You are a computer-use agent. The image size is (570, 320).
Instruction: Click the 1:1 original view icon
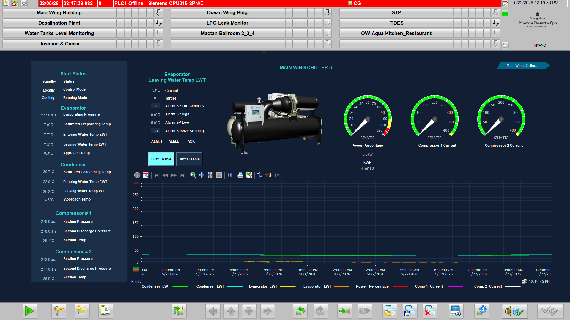pyautogui.click(x=219, y=175)
